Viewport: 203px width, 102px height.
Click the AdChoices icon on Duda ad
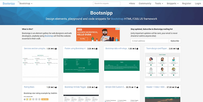116,29
